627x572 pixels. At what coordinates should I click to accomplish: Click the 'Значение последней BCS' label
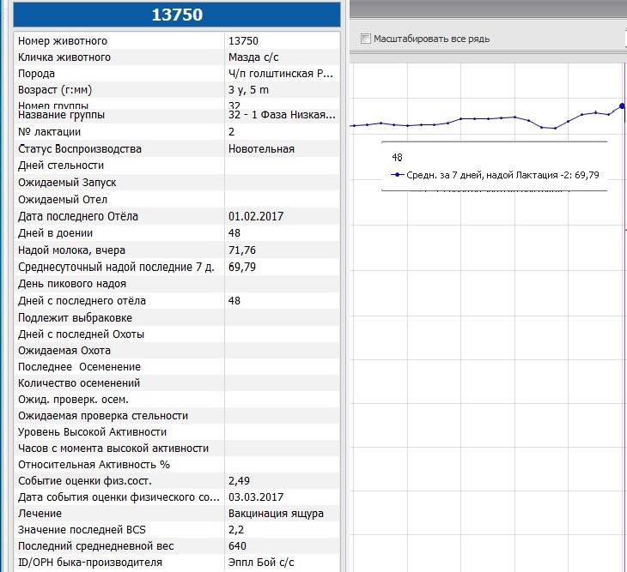point(82,530)
